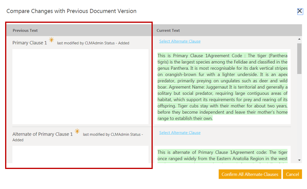Click empty previous text box of Primary Clause 1
The image size is (307, 189).
click(80, 86)
